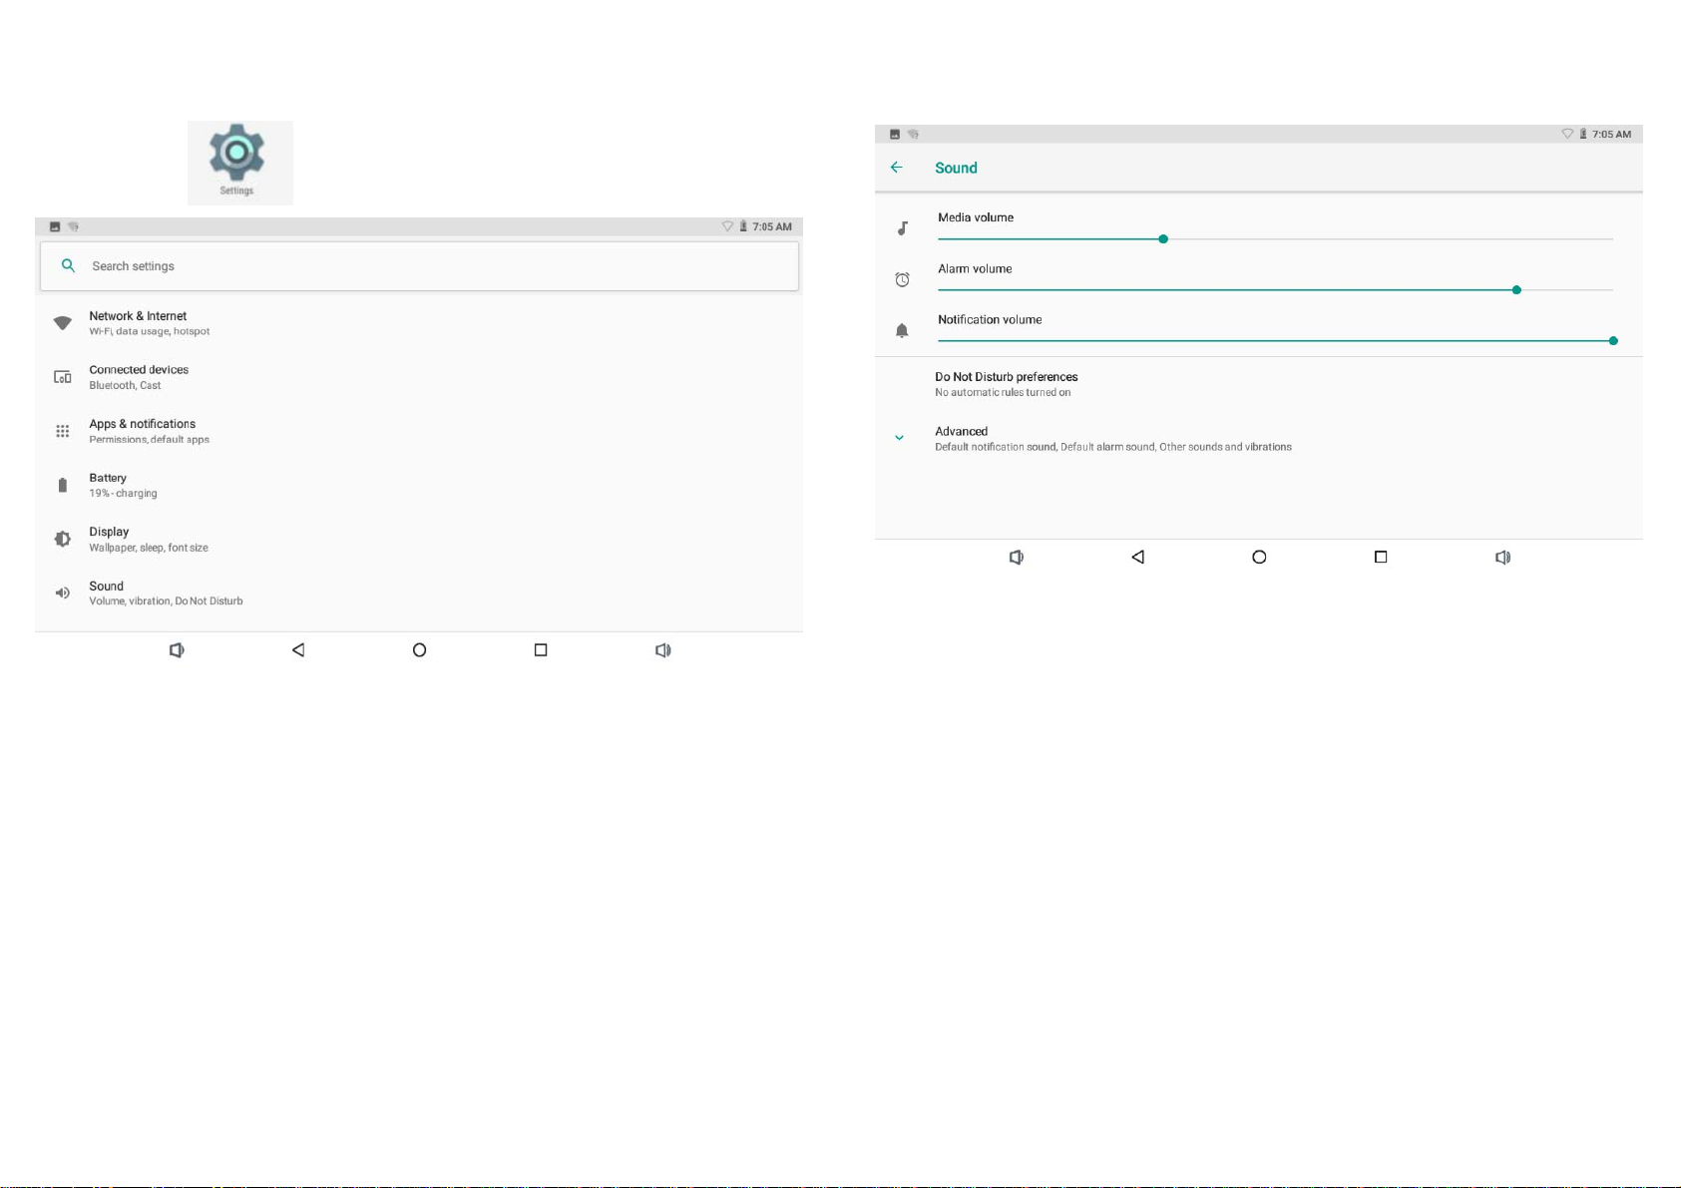Open Apps & notifications settings
Viewport: 1681px width, 1188px height.
142,431
